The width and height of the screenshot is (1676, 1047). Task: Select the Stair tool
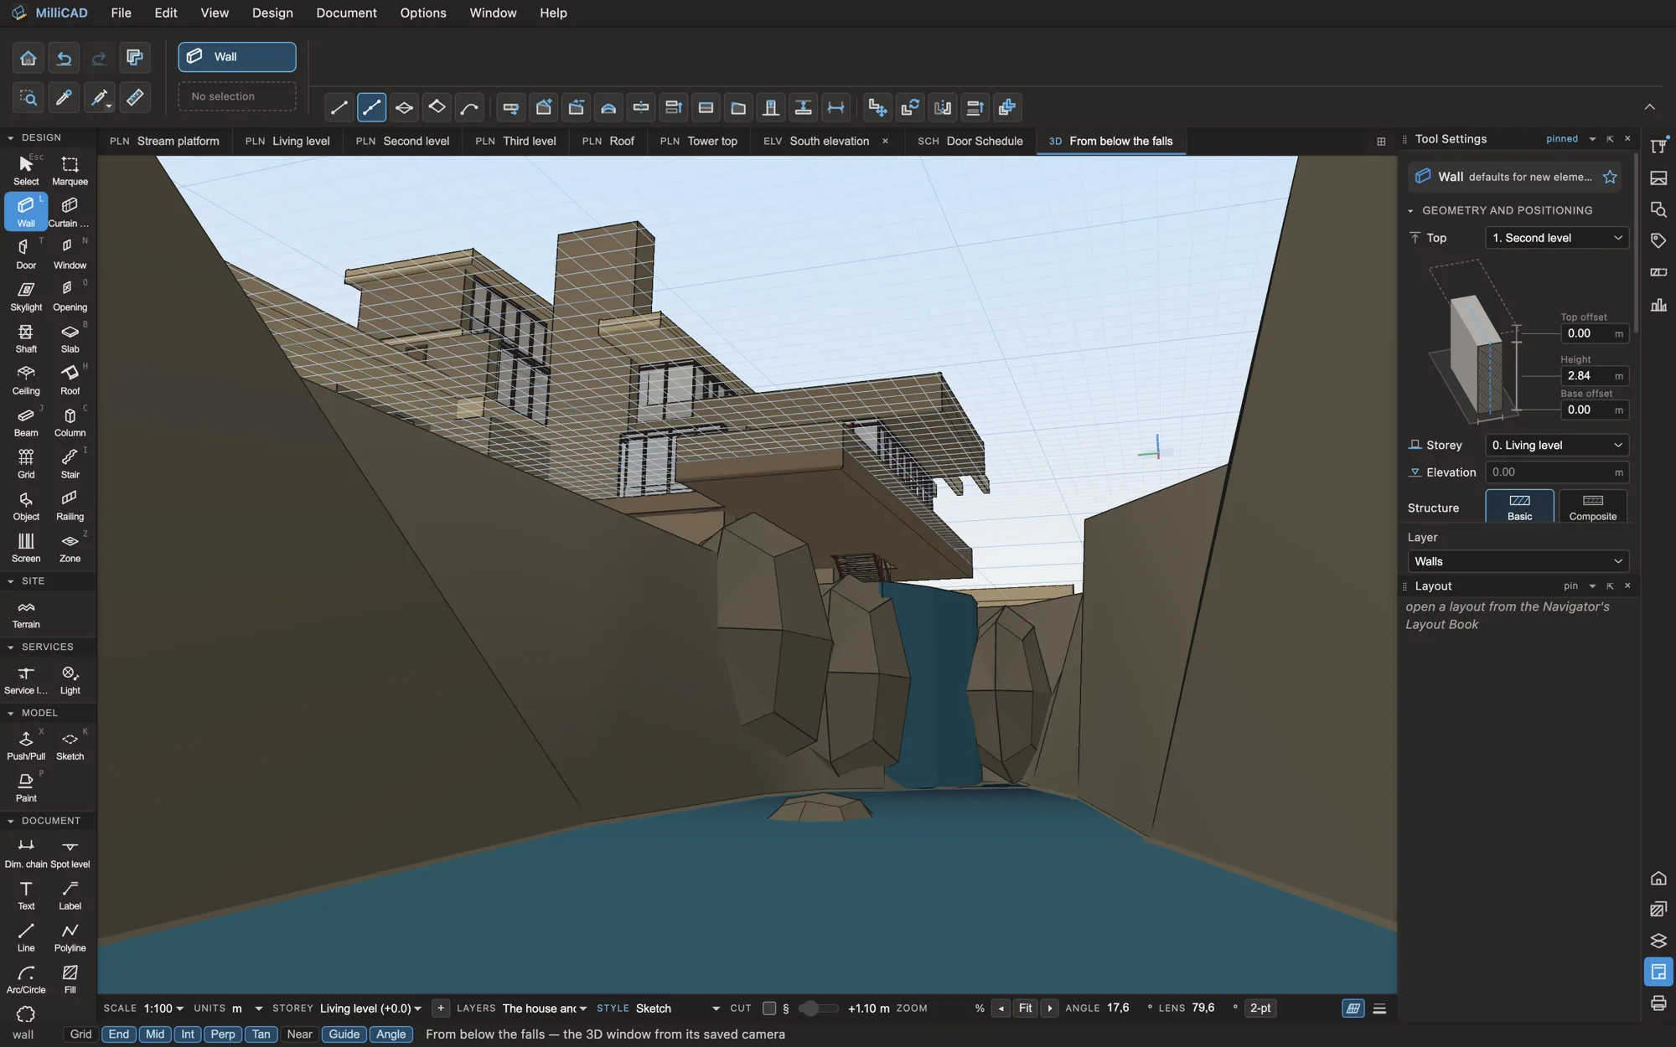click(70, 463)
